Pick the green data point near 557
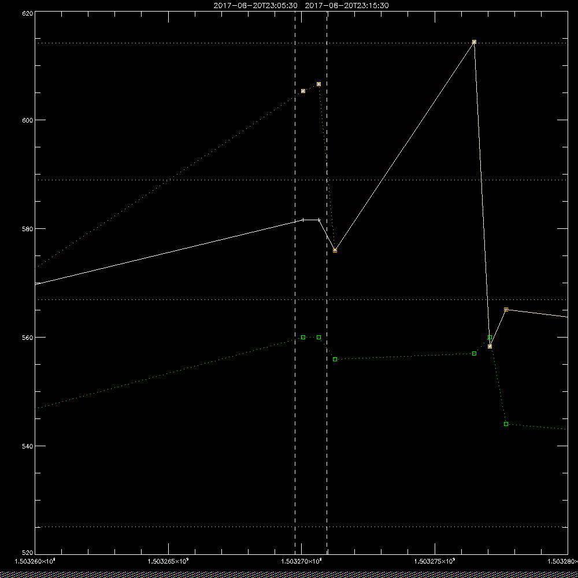 [474, 354]
